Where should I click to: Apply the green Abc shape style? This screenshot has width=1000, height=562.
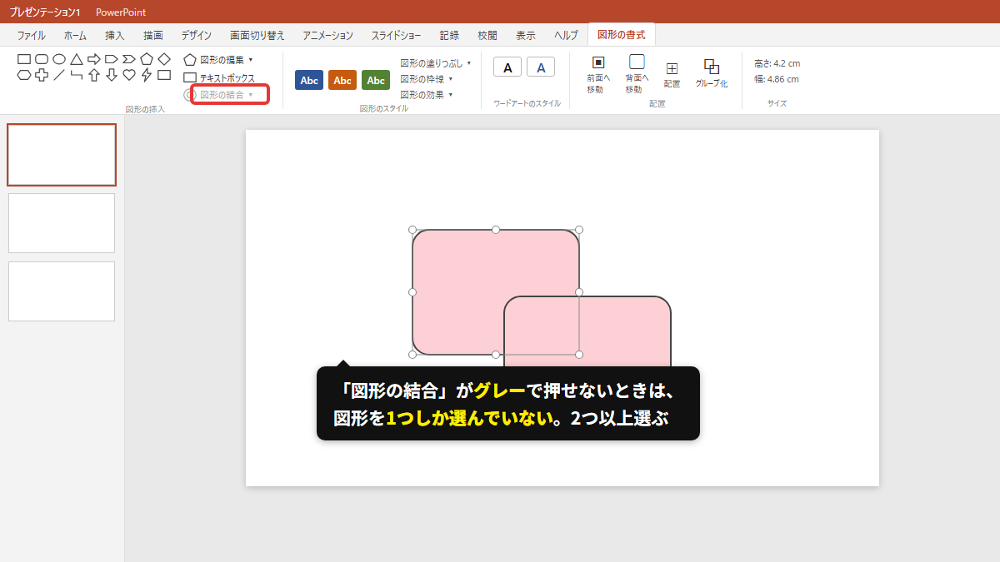[x=376, y=80]
